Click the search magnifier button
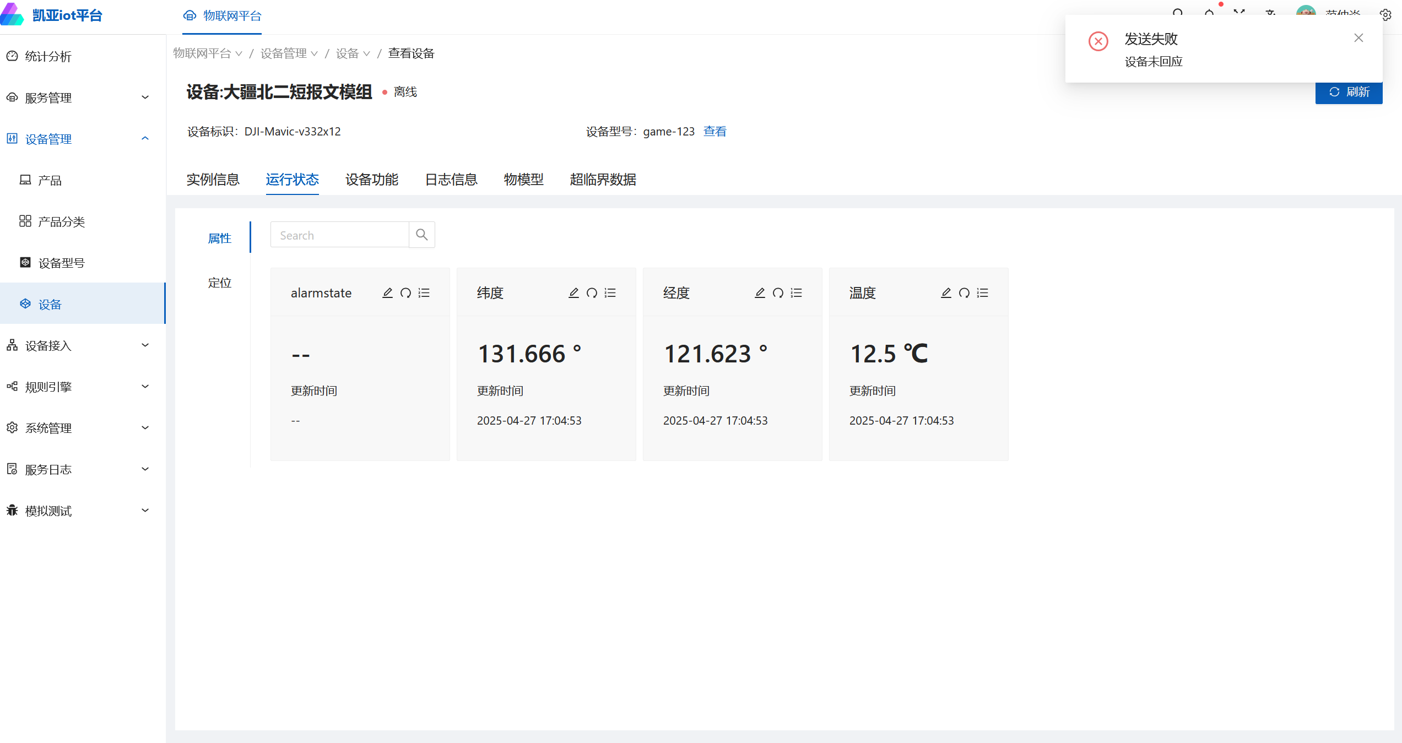 pyautogui.click(x=422, y=235)
